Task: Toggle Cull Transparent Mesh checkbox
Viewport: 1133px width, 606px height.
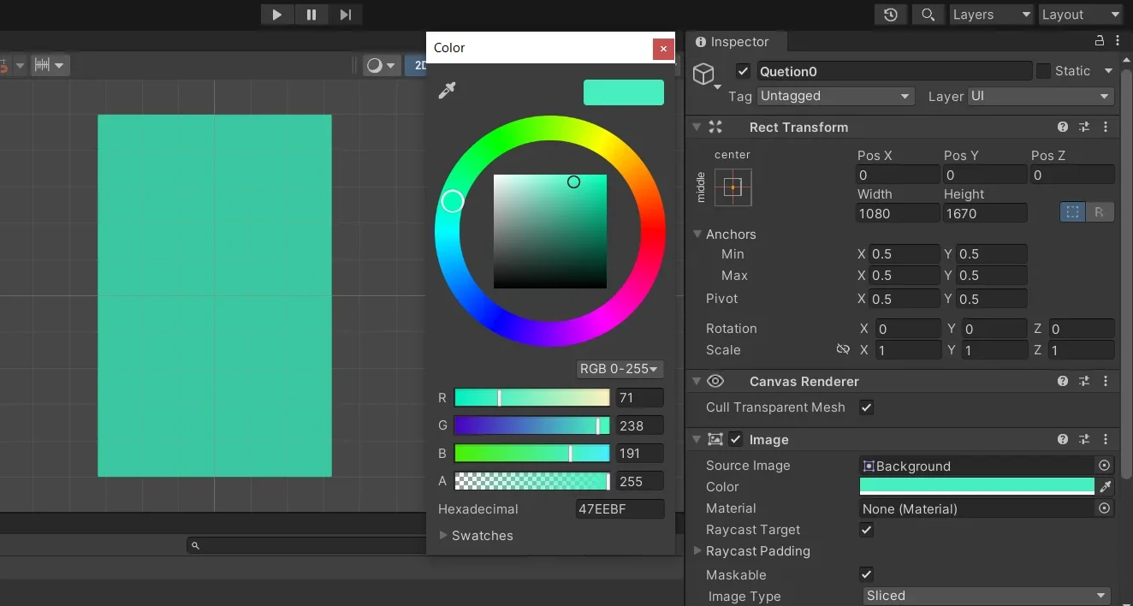Action: pos(867,407)
